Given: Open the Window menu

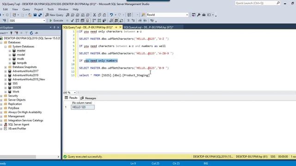Looking at the screenshot, I should point(63,9).
